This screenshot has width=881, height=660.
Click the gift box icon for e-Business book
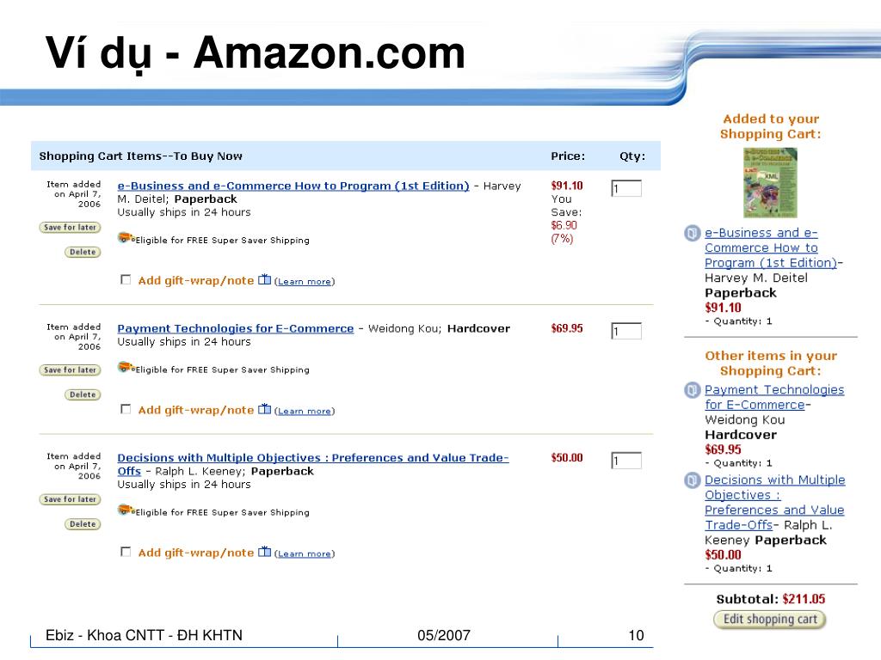[x=264, y=279]
